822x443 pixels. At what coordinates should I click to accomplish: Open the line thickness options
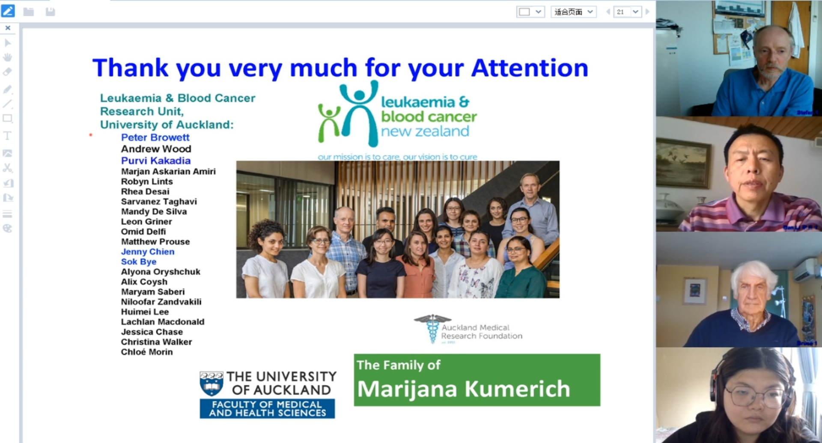7,214
